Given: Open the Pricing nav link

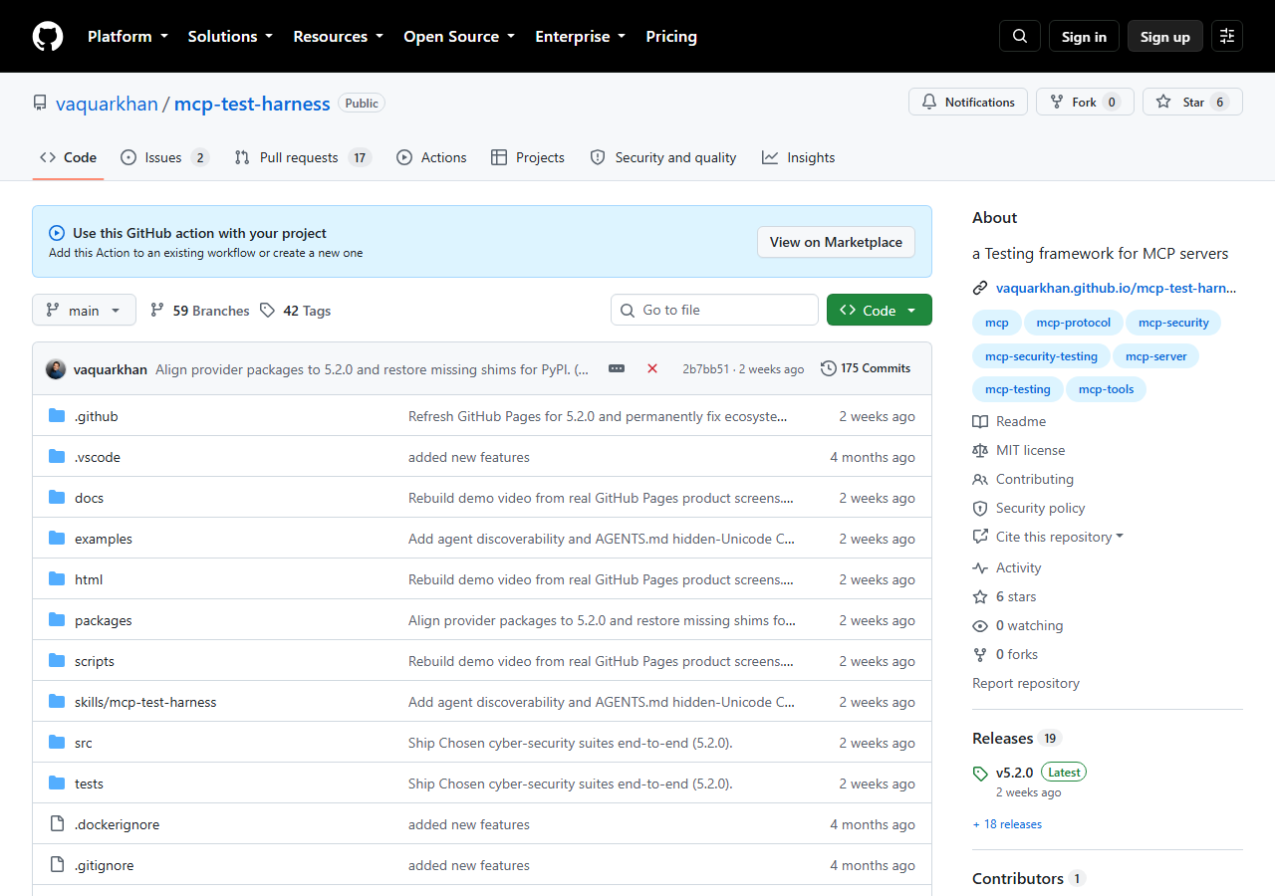Looking at the screenshot, I should click(x=671, y=37).
